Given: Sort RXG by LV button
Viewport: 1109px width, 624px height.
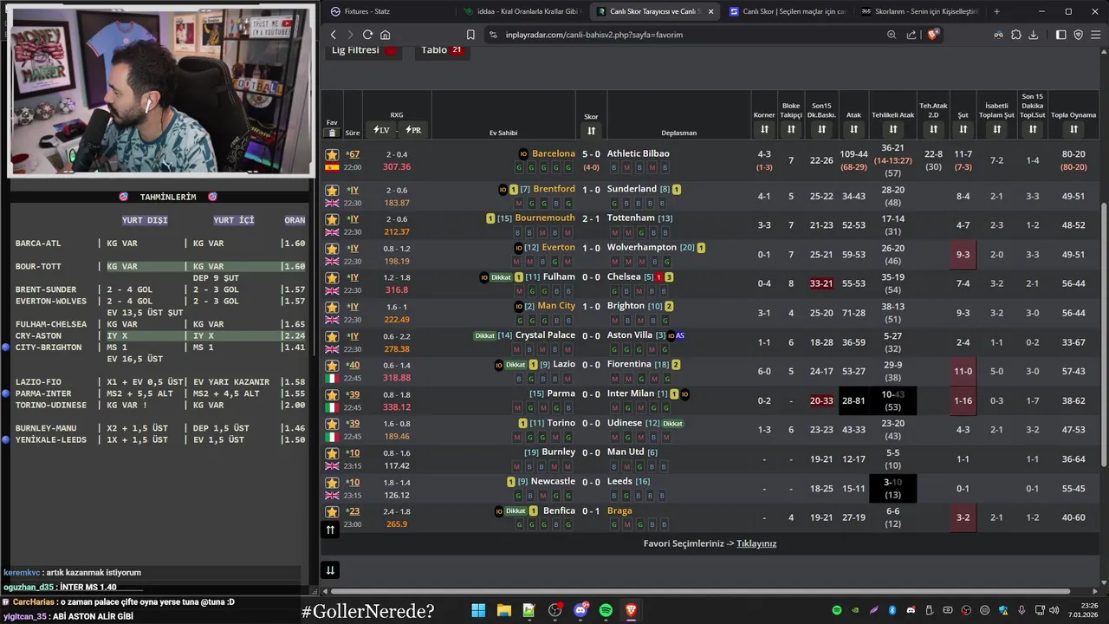Looking at the screenshot, I should (x=381, y=130).
